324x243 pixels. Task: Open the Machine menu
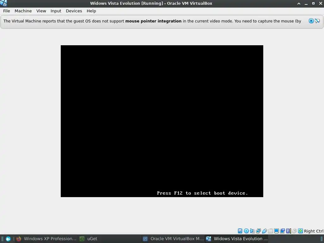23,11
